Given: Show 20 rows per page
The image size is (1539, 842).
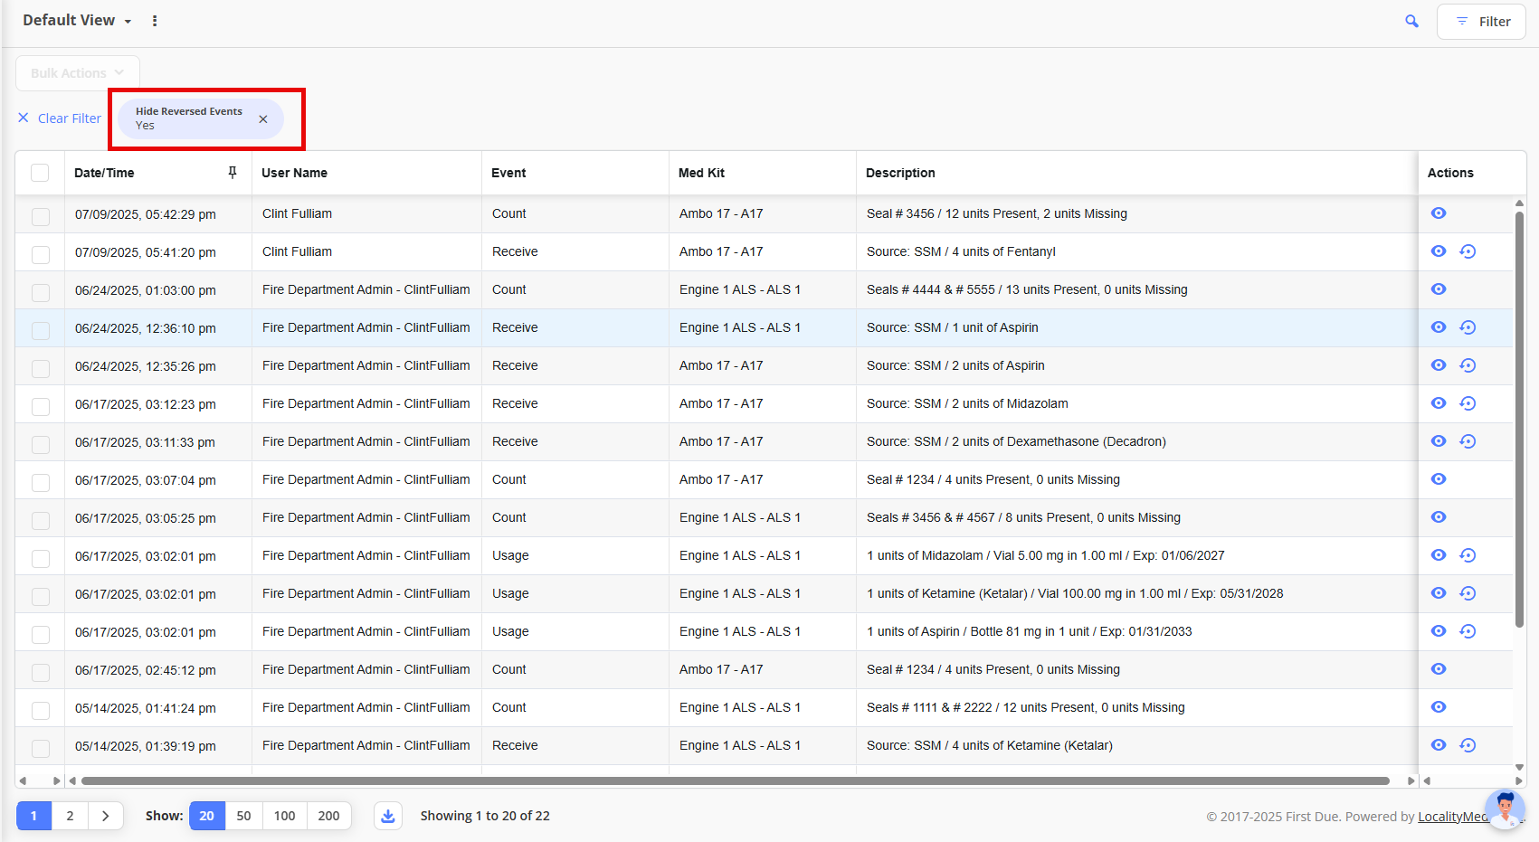Looking at the screenshot, I should pos(207,816).
